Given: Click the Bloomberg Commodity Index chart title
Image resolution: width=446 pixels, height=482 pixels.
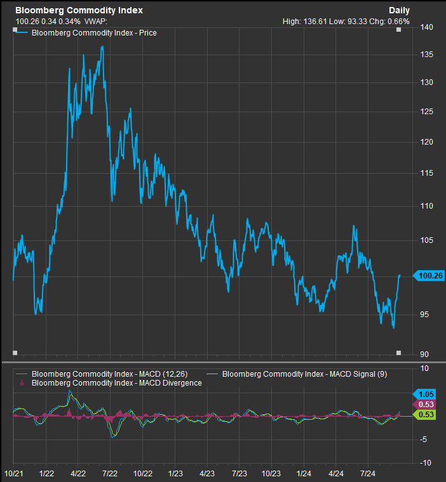Looking at the screenshot, I should (79, 10).
